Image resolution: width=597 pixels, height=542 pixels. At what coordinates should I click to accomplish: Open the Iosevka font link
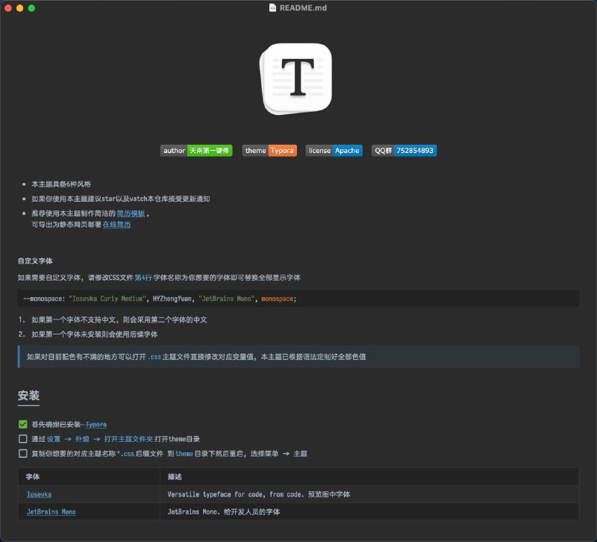(39, 494)
